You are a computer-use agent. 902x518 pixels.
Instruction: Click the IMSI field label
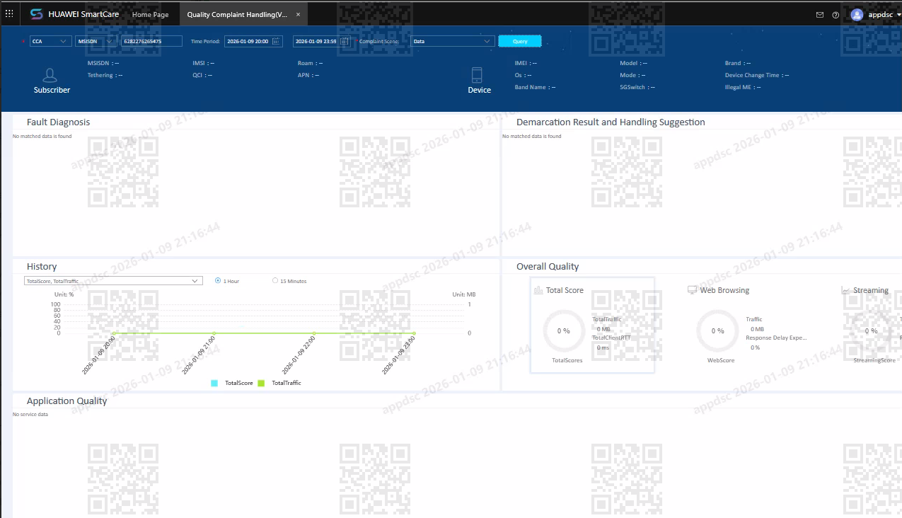click(199, 63)
